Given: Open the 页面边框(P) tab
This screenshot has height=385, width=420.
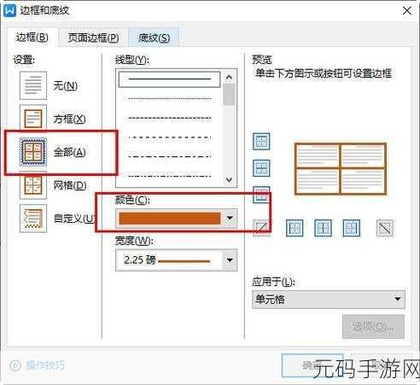Looking at the screenshot, I should [93, 38].
